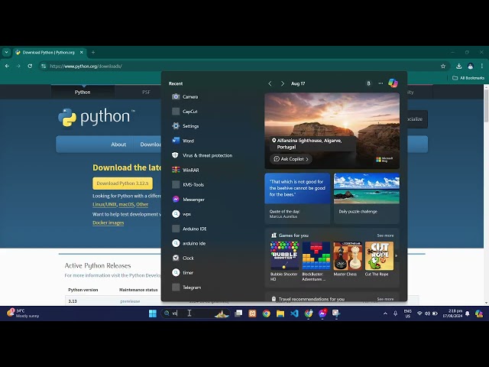Click Ask Copilot on the lighthouse image

pyautogui.click(x=291, y=159)
